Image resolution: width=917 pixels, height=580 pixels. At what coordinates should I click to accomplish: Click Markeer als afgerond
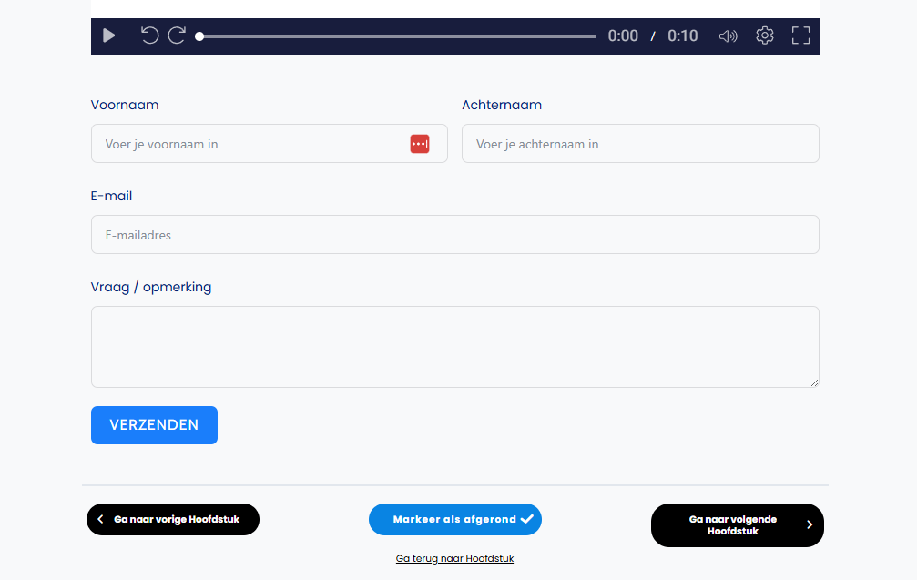click(454, 519)
